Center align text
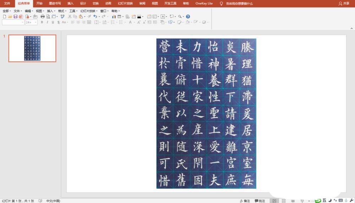Viewport: 355px width, 203px height. tap(78, 22)
